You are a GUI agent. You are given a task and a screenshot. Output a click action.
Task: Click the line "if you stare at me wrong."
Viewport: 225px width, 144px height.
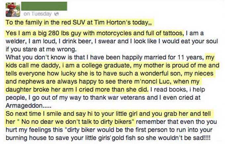[x=41, y=49]
